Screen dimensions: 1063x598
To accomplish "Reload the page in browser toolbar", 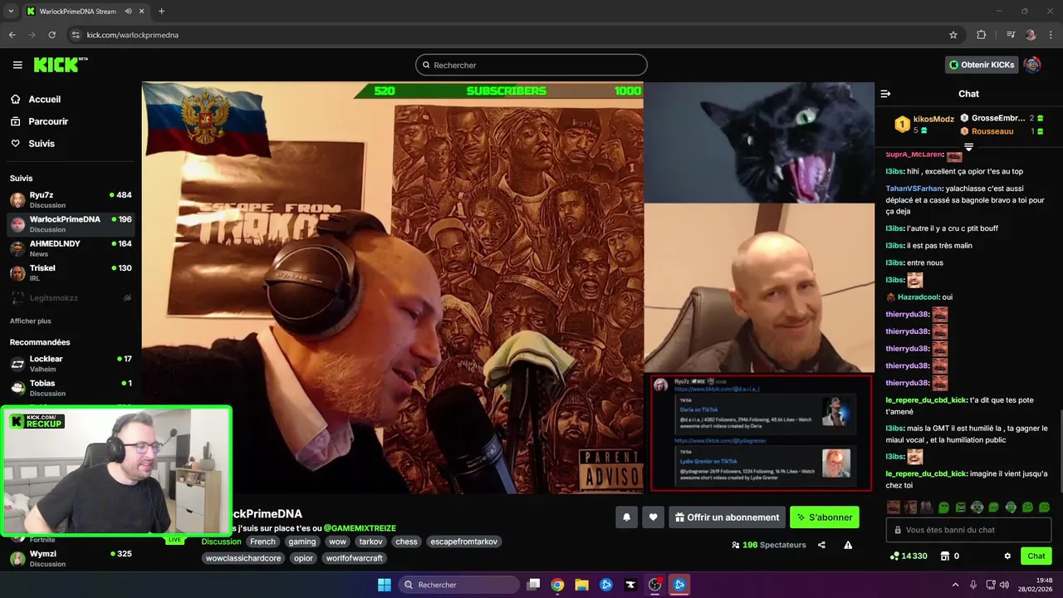I will pyautogui.click(x=52, y=35).
